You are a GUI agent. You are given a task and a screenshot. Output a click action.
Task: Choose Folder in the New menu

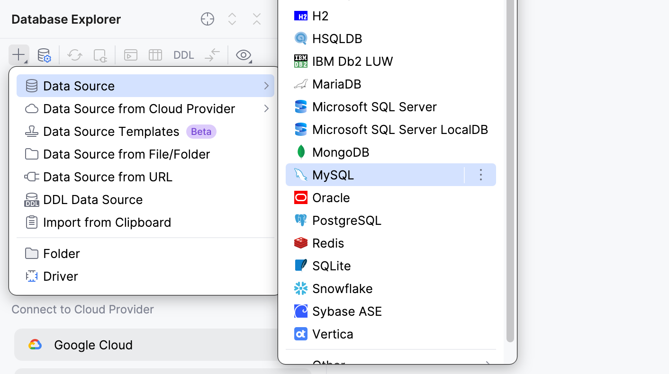click(145, 253)
